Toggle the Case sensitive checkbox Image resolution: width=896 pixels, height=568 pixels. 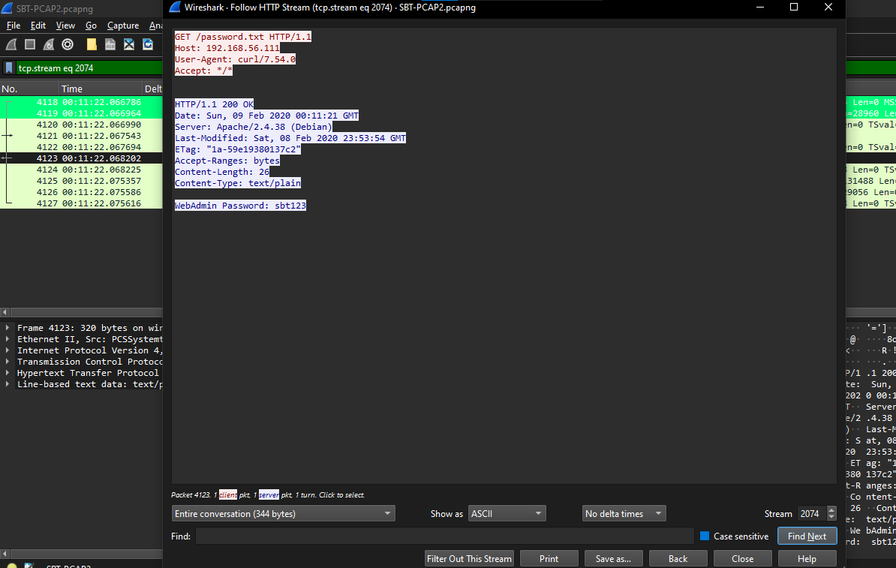click(705, 536)
